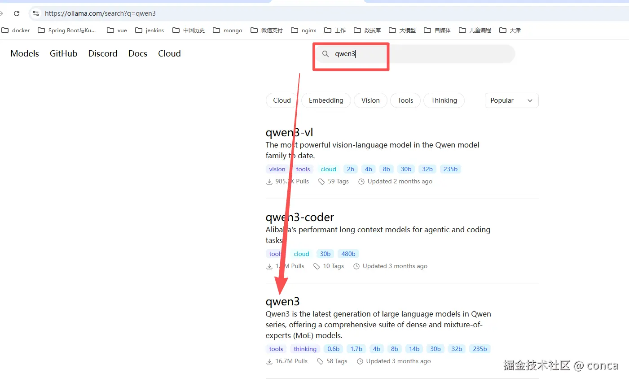Open the Spring Boot bookmark folder

[67, 30]
